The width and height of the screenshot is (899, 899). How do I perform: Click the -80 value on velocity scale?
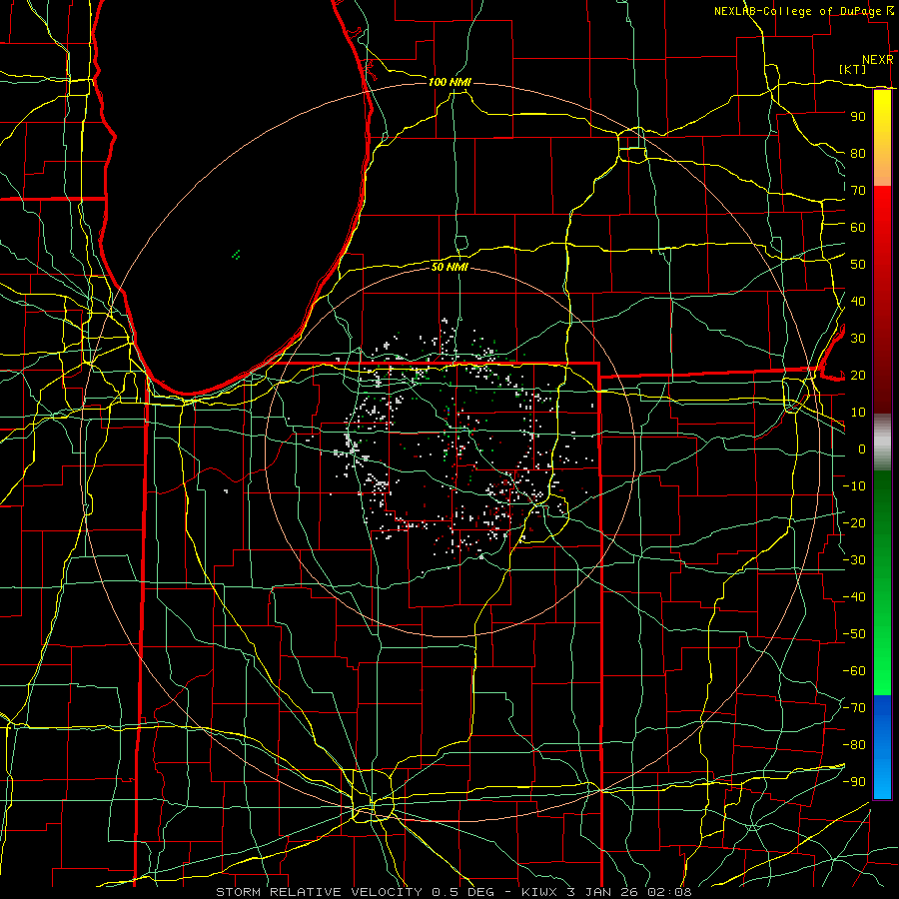854,745
